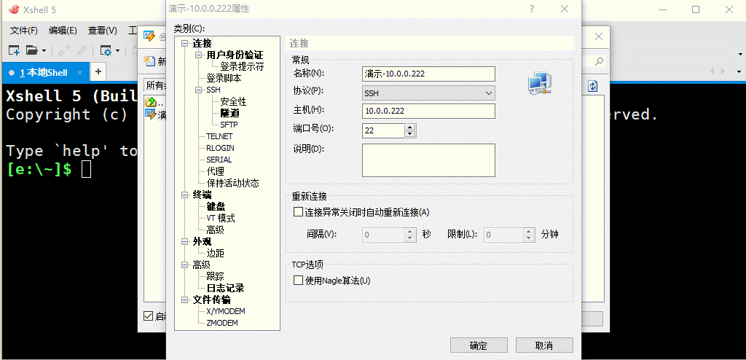Close the Sessions dialog with its X
The height and width of the screenshot is (360, 746).
pos(599,36)
